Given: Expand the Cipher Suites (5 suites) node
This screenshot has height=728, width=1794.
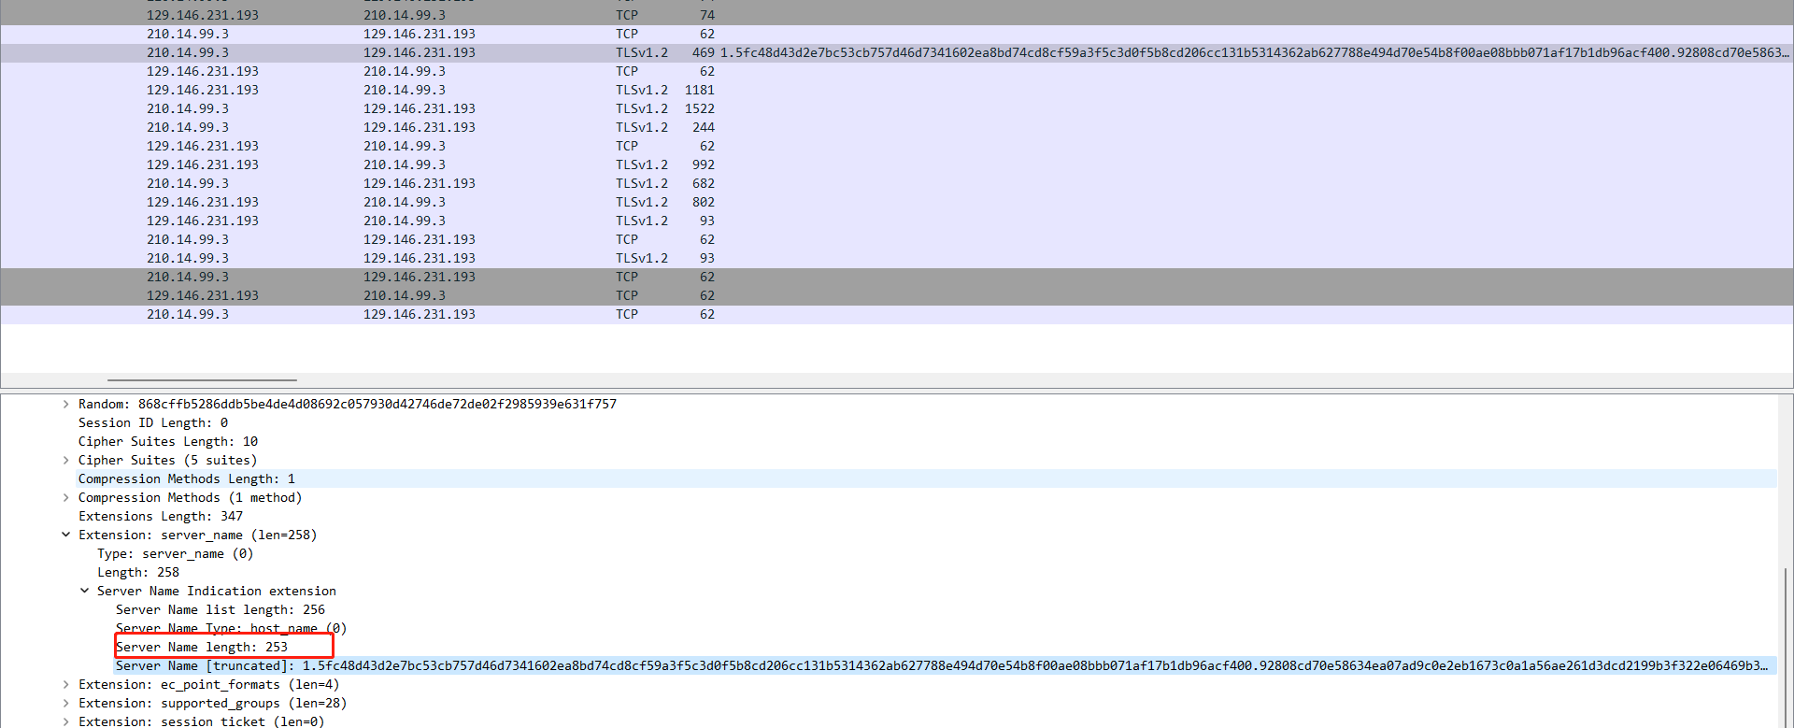Looking at the screenshot, I should [x=65, y=460].
